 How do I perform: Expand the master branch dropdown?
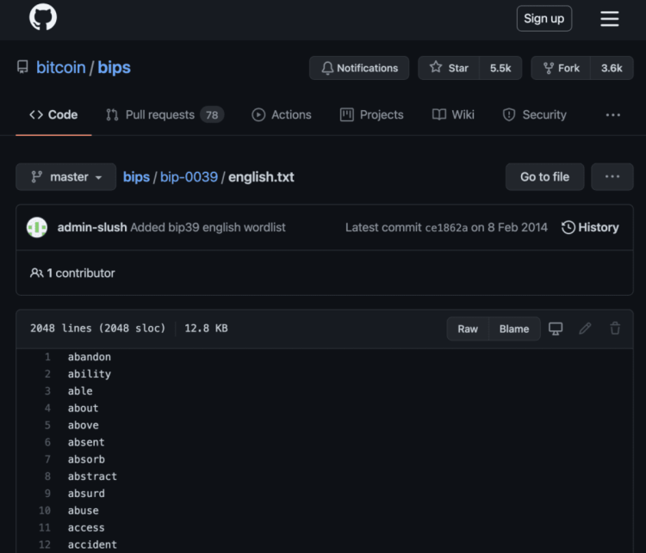(66, 176)
